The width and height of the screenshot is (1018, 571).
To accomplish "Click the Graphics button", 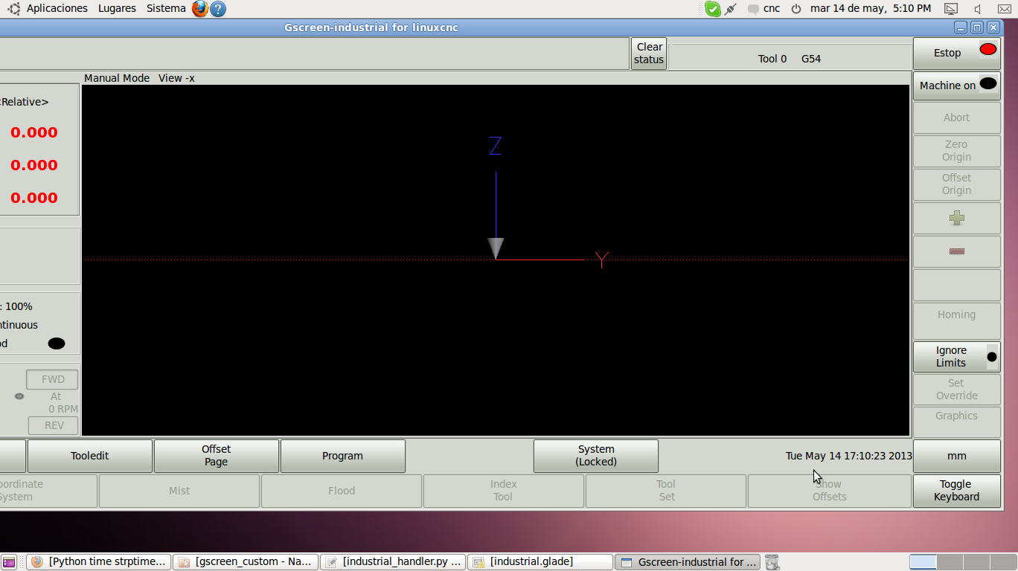I will [x=956, y=422].
